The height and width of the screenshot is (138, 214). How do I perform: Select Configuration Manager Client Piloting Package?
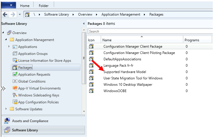(x=150, y=53)
